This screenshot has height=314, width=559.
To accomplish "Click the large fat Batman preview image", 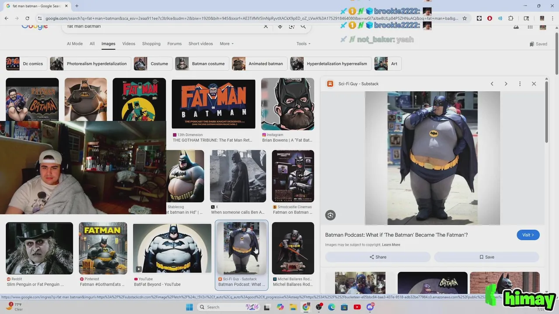I will [x=432, y=158].
